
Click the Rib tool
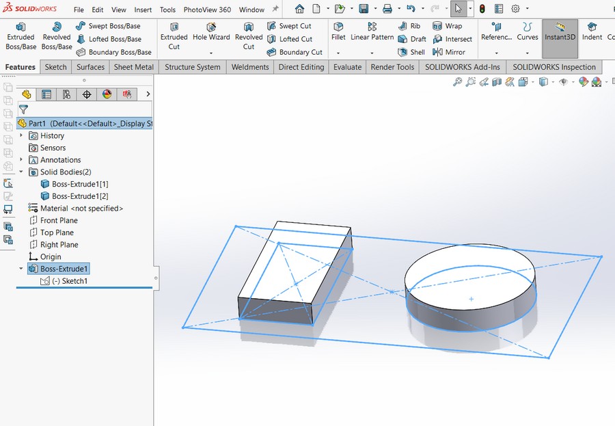coord(409,26)
